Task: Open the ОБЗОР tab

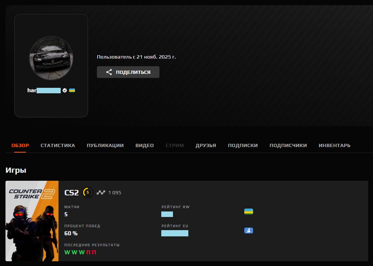Action: [x=20, y=145]
